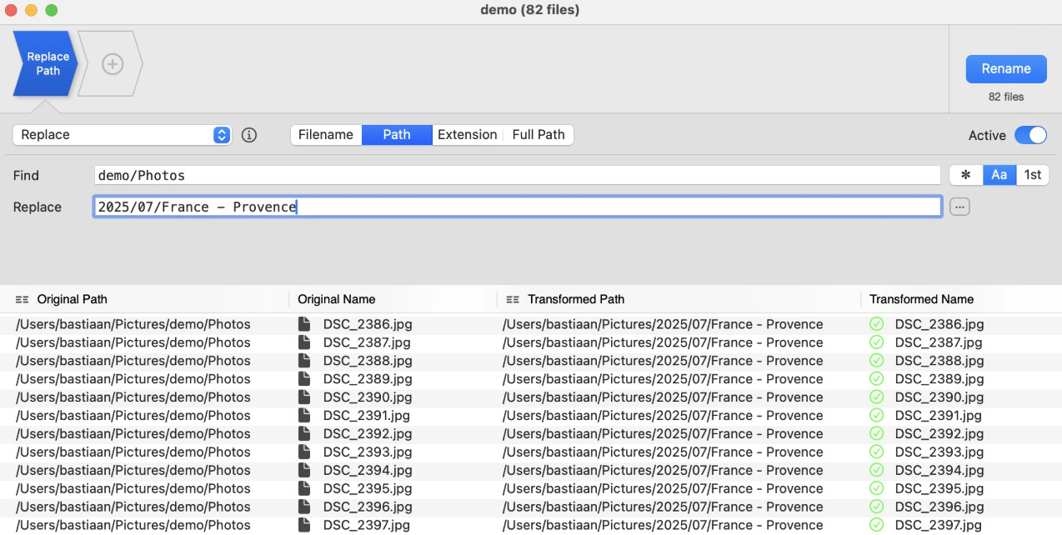Select the Path segment
The image size is (1062, 535).
point(397,135)
